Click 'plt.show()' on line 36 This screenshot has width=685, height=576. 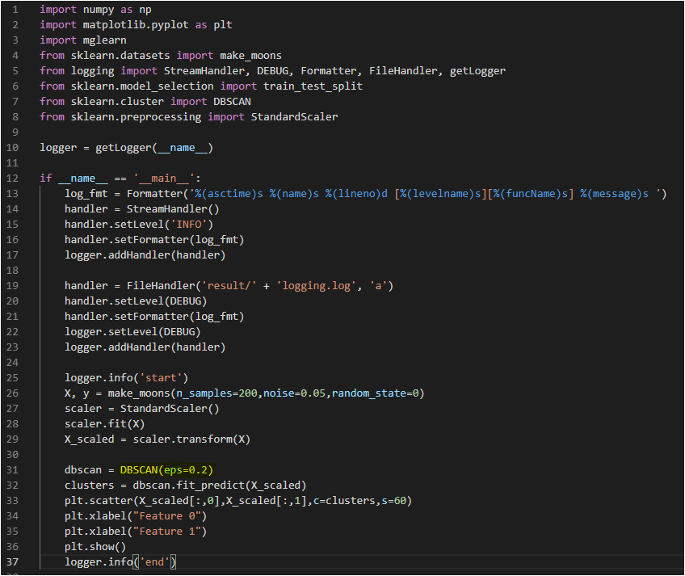coord(95,547)
